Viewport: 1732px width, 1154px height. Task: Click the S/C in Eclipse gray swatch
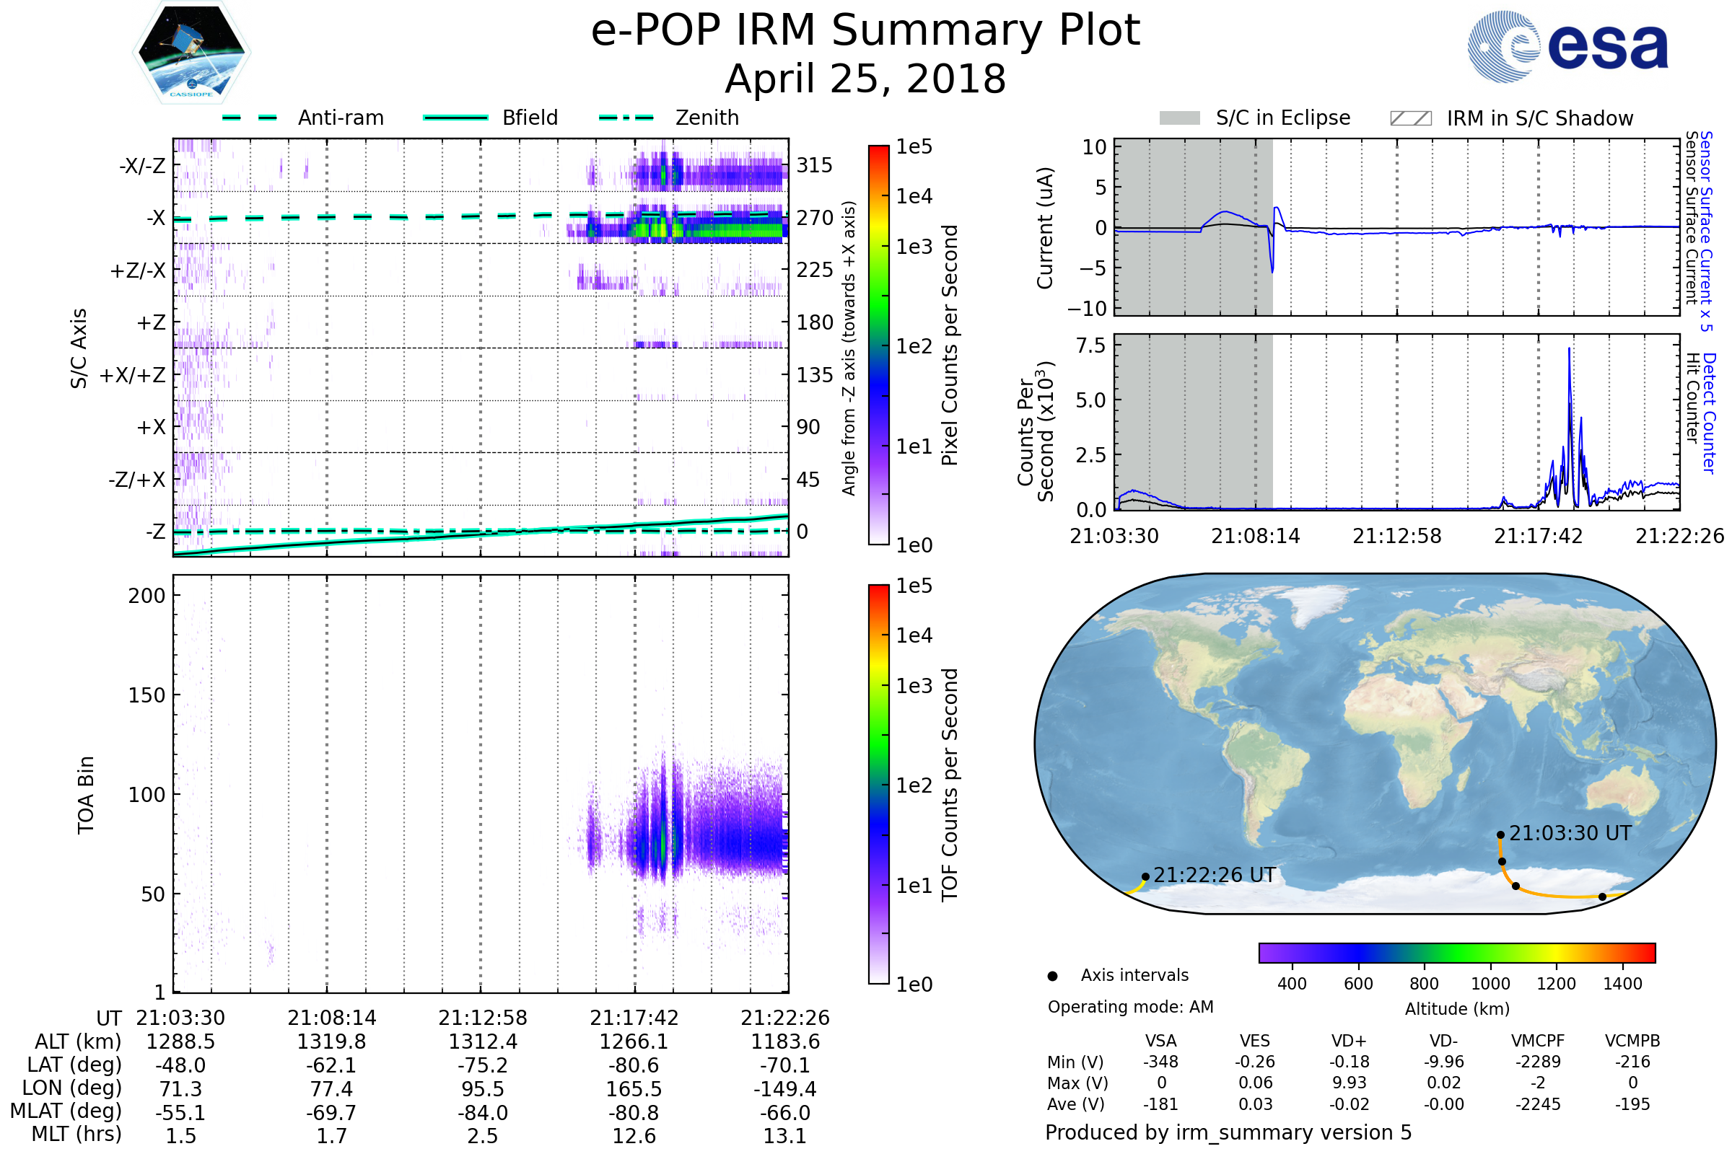[1179, 118]
